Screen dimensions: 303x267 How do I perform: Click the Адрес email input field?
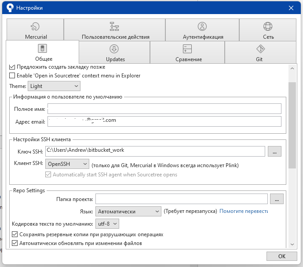pos(164,121)
